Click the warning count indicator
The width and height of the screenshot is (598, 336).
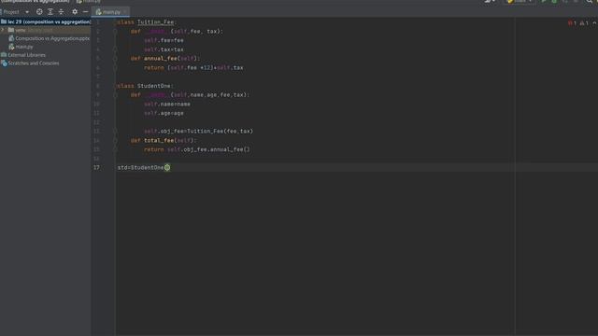(x=584, y=23)
